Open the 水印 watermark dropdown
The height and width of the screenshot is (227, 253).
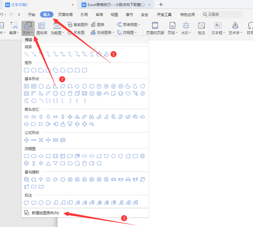point(186,28)
